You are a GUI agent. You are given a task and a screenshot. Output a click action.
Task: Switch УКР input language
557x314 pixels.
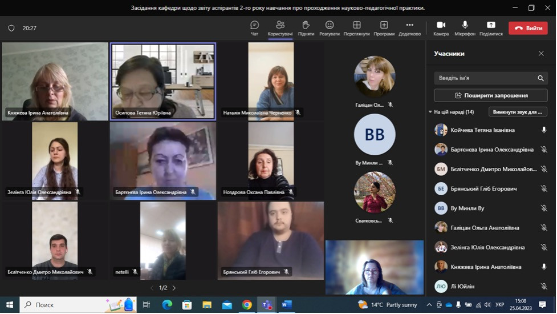(x=499, y=305)
